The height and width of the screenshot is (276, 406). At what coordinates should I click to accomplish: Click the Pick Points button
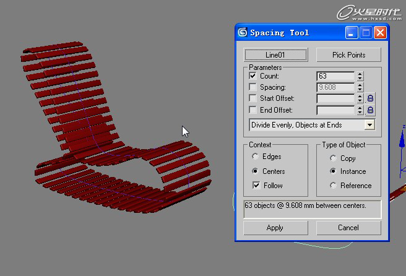pyautogui.click(x=348, y=55)
